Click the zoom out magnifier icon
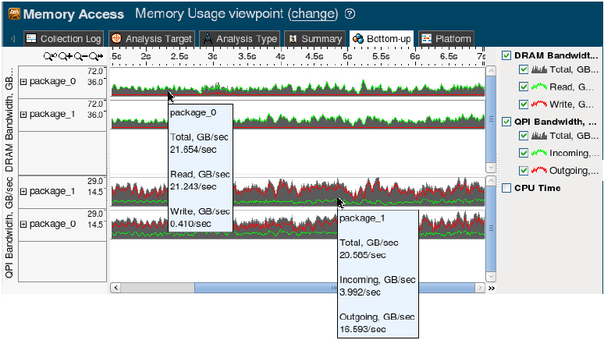Screen dimensions: 604x340 coord(80,56)
